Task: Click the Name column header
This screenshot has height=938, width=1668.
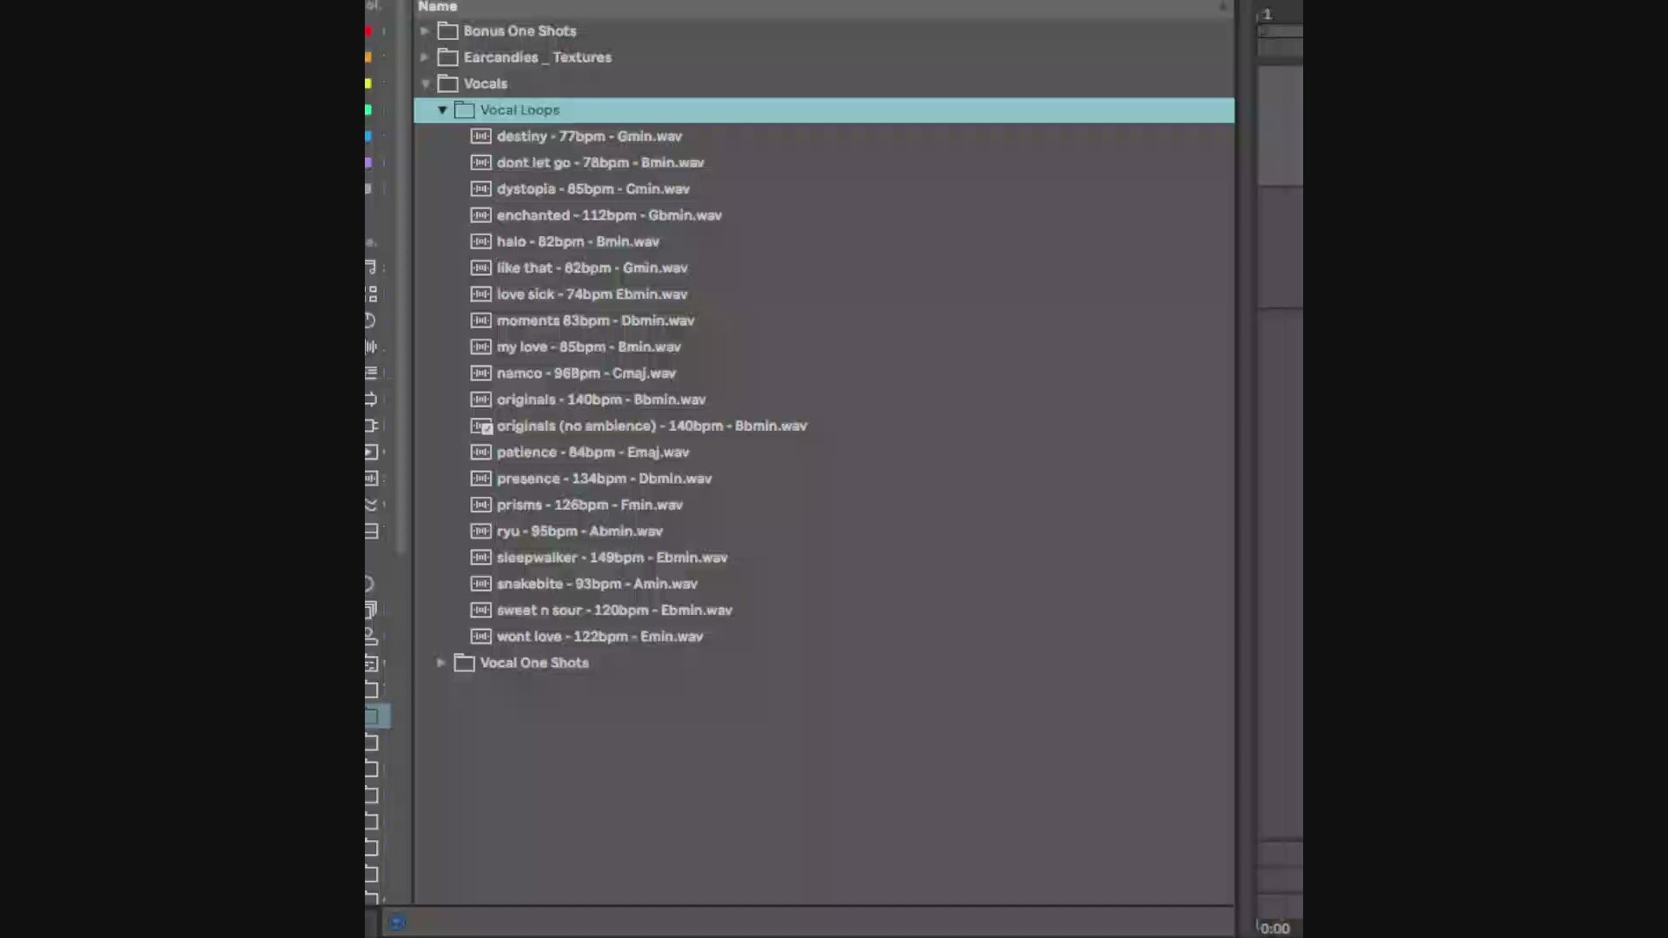Action: coord(438,7)
